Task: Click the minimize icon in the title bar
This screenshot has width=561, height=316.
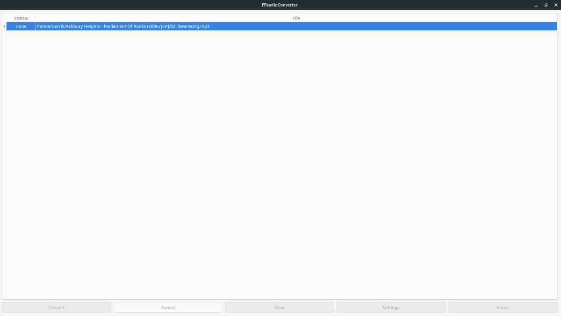Action: pos(535,5)
